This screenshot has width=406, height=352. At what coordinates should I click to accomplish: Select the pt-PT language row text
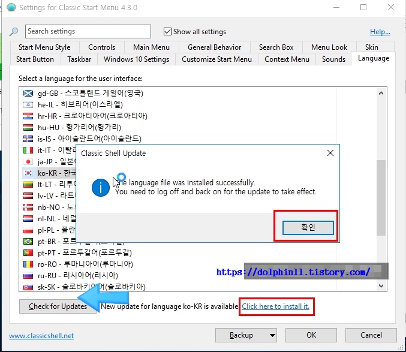click(85, 252)
